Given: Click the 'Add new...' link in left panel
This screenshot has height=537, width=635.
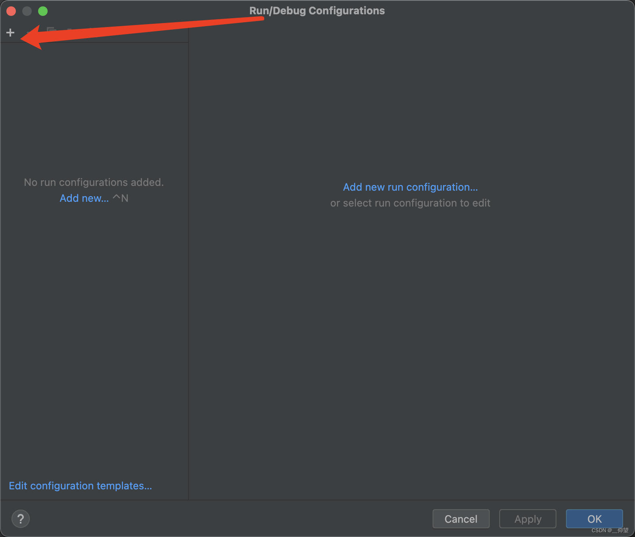Looking at the screenshot, I should point(84,198).
